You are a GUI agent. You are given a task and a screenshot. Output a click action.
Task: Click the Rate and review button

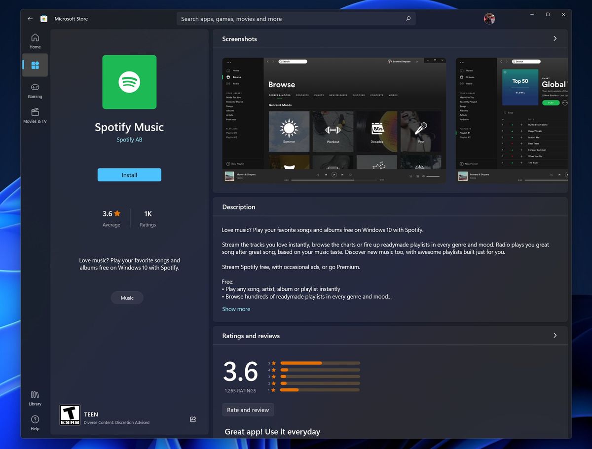[248, 410]
